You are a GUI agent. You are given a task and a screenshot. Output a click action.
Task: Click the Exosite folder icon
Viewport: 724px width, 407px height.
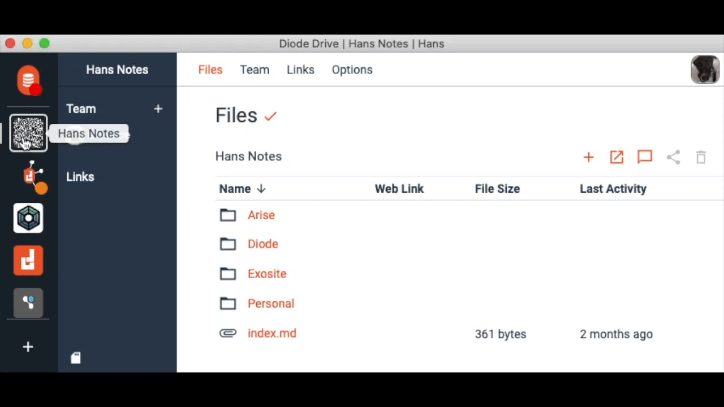(x=228, y=274)
